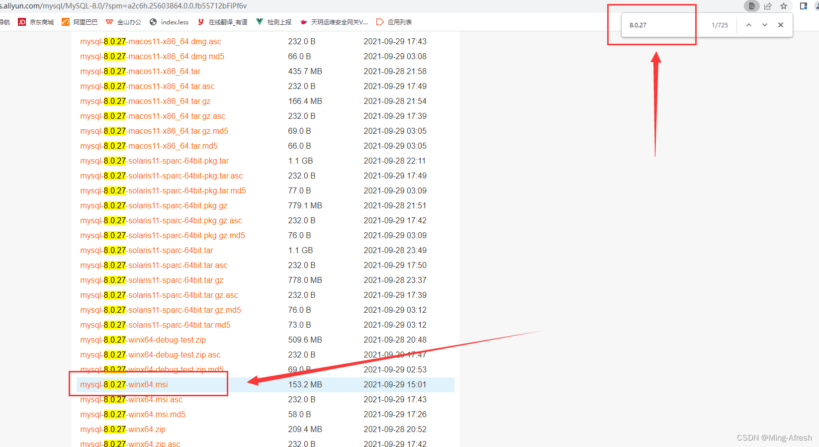Open mysql-8.0.27-macos11-x86_64.dmg.md5 link
The height and width of the screenshot is (447, 819).
pyautogui.click(x=152, y=56)
